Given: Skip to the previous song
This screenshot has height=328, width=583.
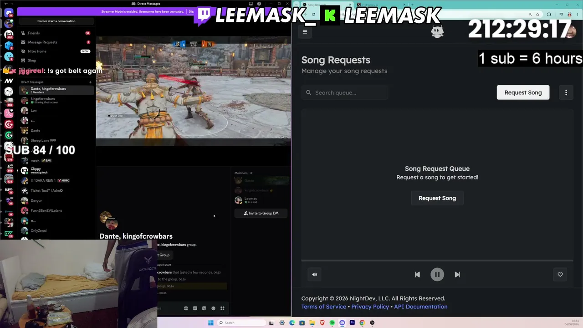Looking at the screenshot, I should 417,274.
